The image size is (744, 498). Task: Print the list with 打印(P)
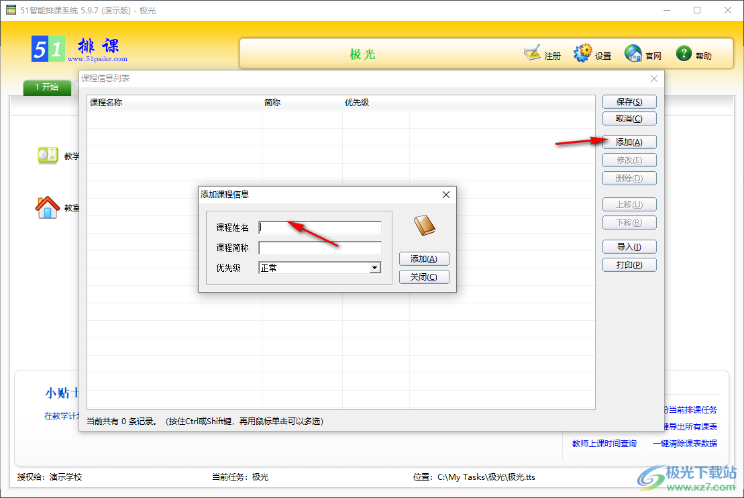[629, 264]
